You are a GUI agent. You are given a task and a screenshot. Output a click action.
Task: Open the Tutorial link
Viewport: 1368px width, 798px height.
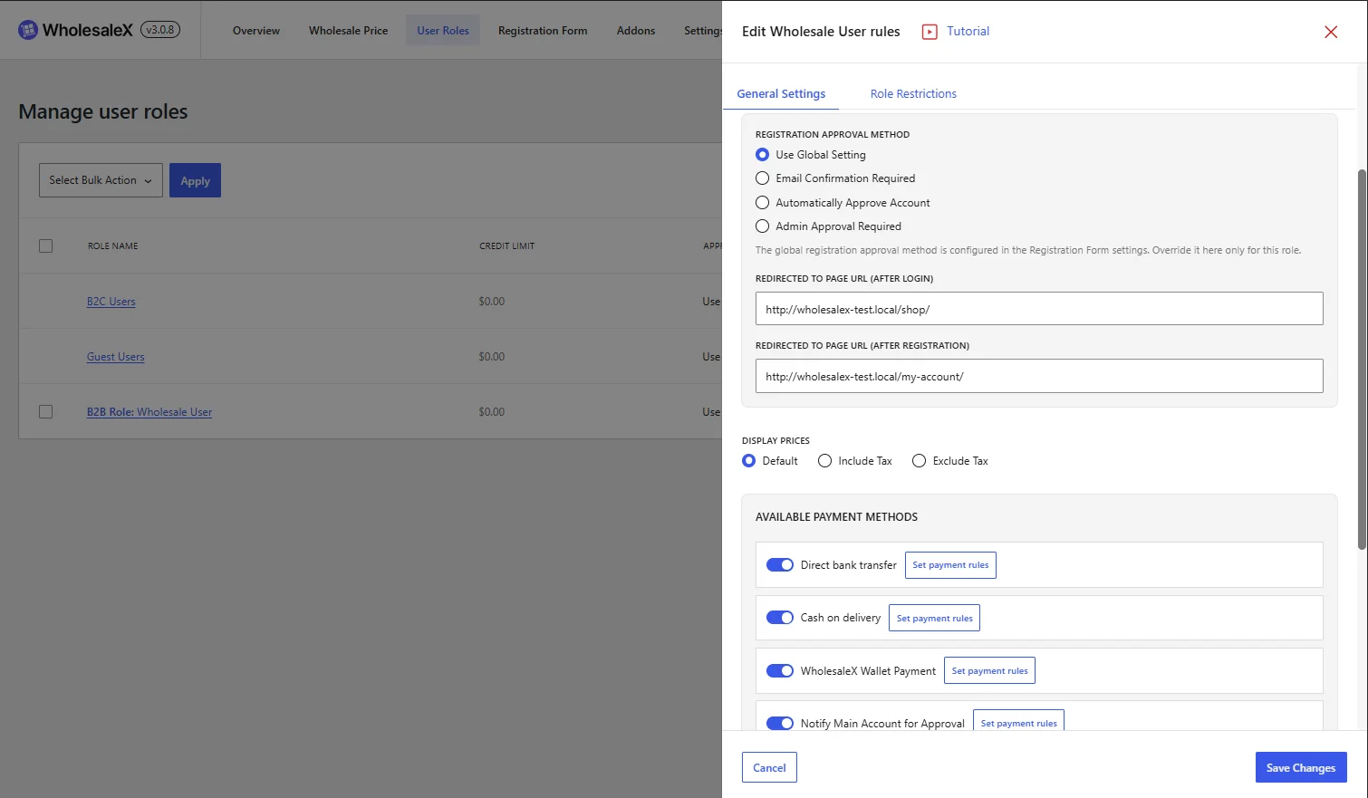tap(968, 31)
